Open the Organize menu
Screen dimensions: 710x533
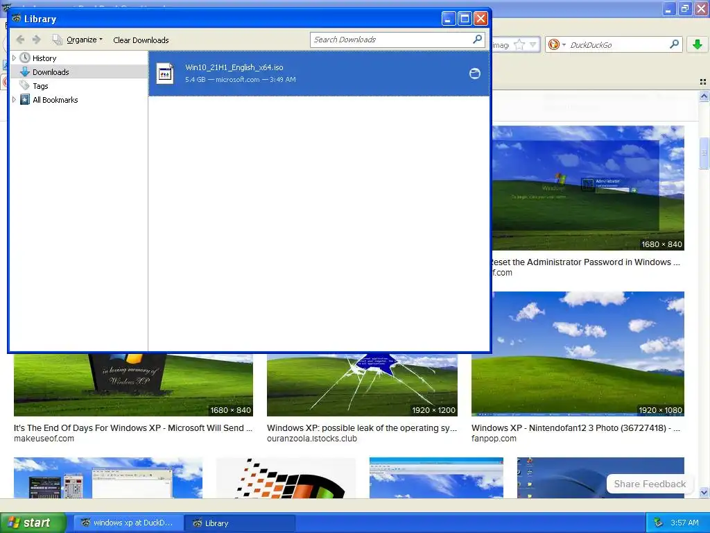pos(85,40)
